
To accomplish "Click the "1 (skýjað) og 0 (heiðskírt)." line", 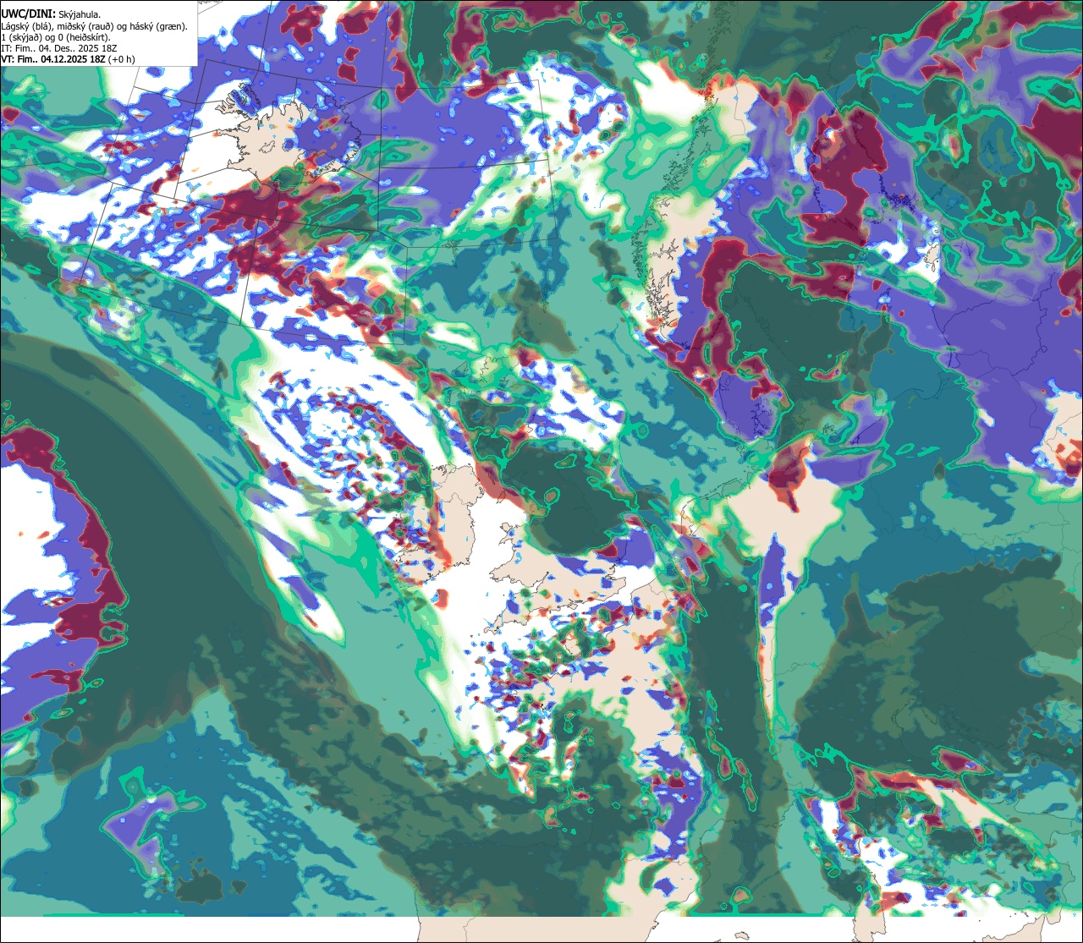I will 56,37.
